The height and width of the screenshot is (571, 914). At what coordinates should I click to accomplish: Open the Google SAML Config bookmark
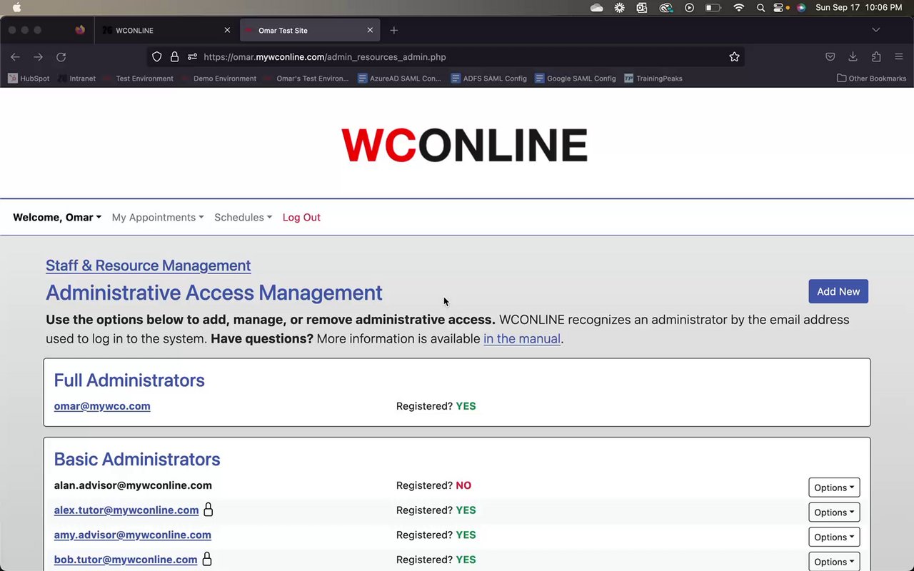coord(575,79)
